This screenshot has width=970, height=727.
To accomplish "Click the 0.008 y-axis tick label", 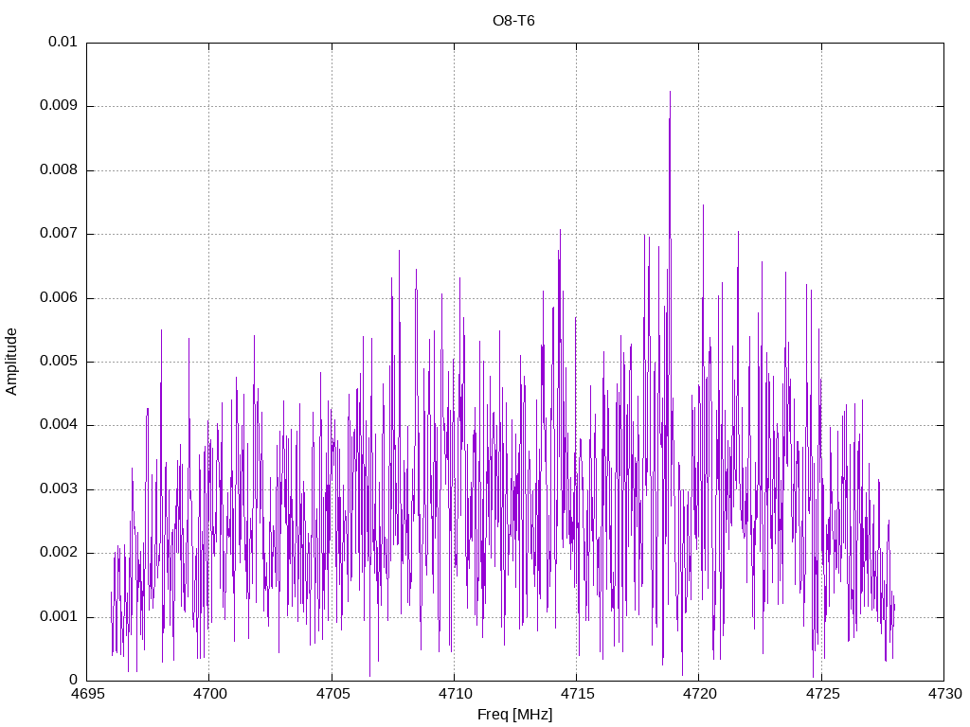I will pos(59,170).
